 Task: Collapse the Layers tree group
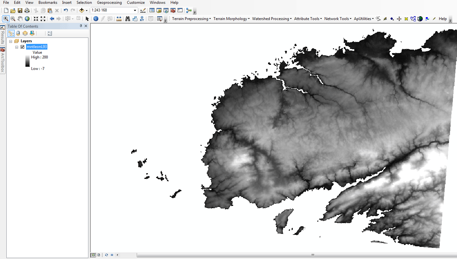click(11, 41)
